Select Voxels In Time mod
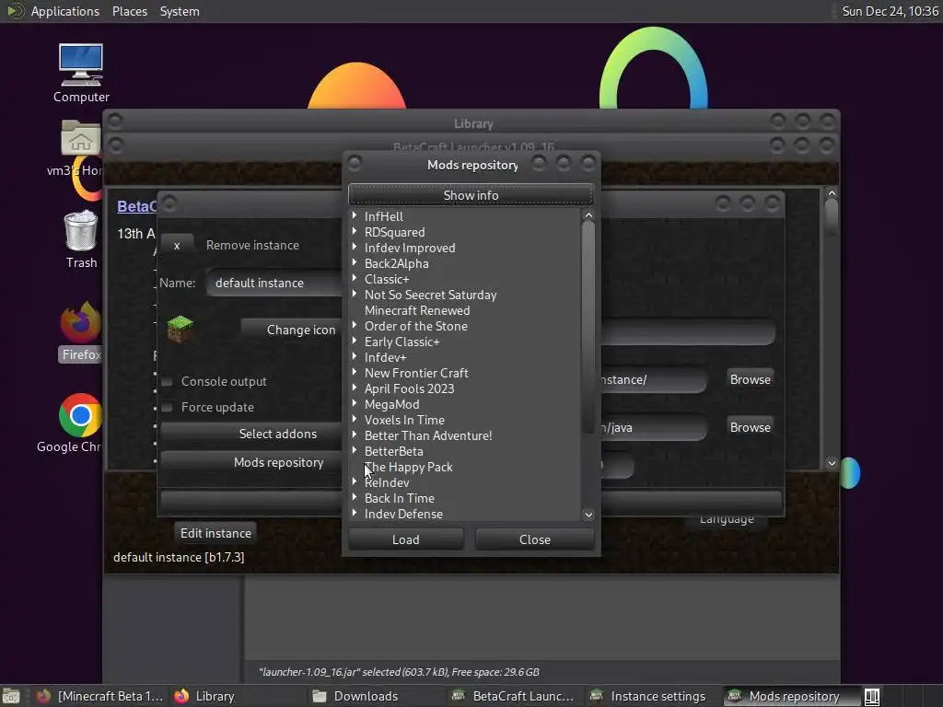The height and width of the screenshot is (707, 943). 405,420
